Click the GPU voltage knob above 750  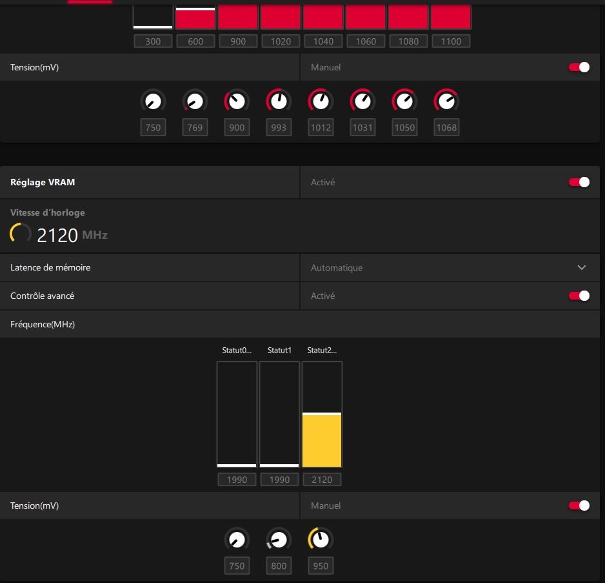(x=153, y=101)
